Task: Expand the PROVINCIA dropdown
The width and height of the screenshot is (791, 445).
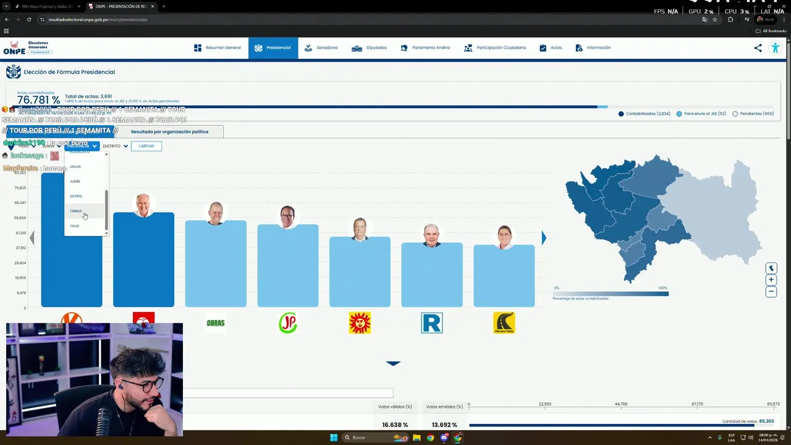Action: 82,146
